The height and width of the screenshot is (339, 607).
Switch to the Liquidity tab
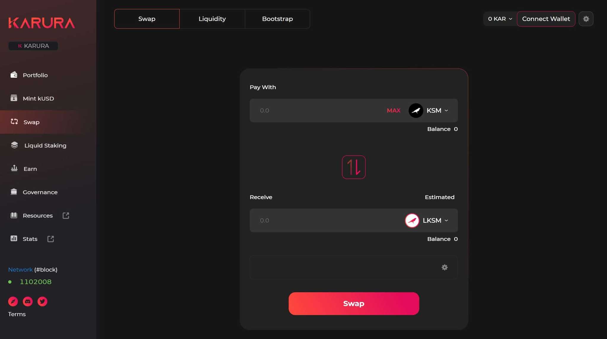[x=212, y=19]
